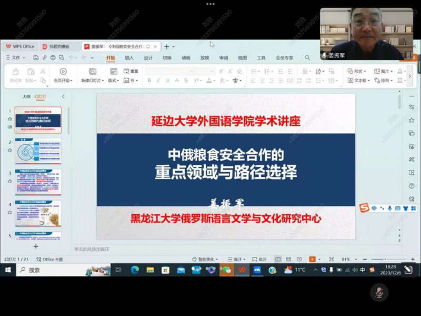Switch to the 切换 Transitions tab

click(x=167, y=58)
